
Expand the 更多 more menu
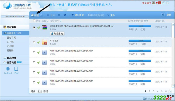(111, 15)
